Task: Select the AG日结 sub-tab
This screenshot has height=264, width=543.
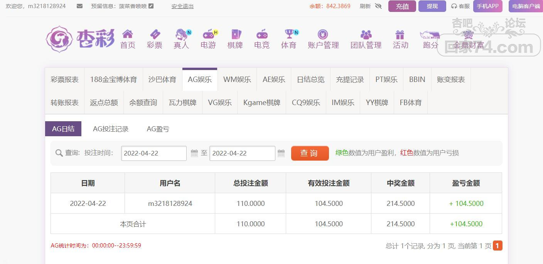Action: click(x=63, y=129)
